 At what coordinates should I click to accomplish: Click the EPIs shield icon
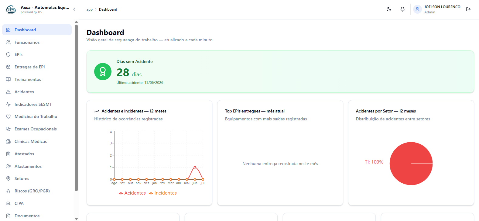8,54
